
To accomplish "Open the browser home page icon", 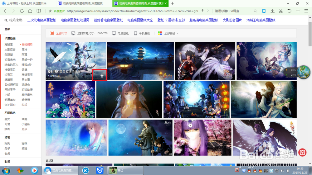I will click(x=30, y=11).
